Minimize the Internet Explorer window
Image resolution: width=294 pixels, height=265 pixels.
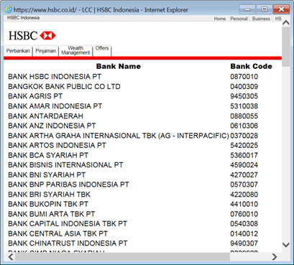tap(247, 9)
